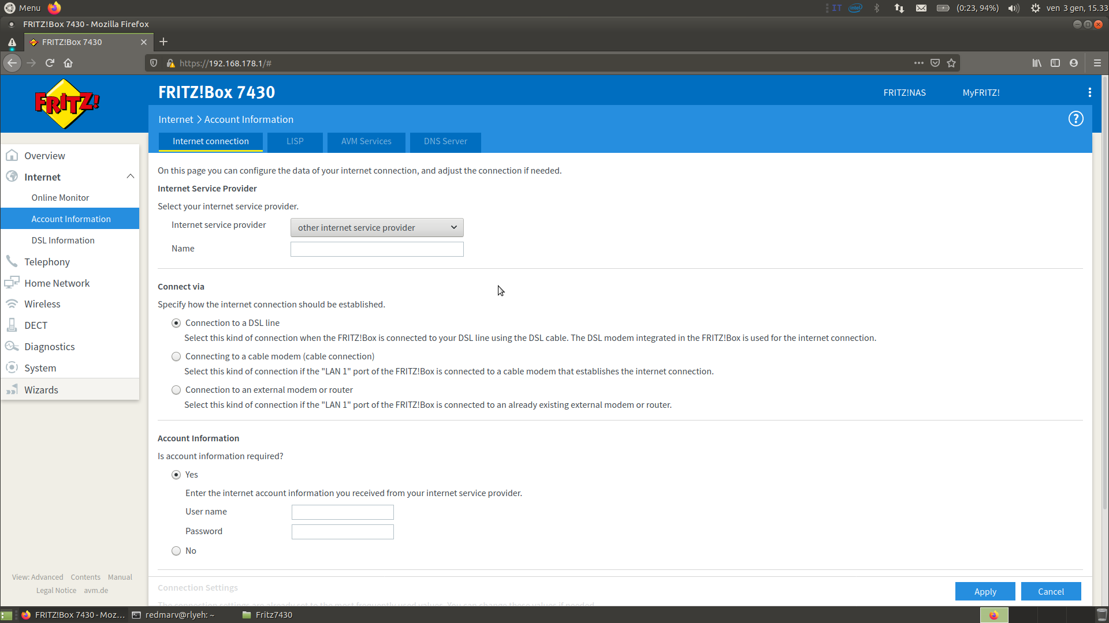The width and height of the screenshot is (1109, 623).
Task: Click the Diagnostics icon
Action: (12, 346)
